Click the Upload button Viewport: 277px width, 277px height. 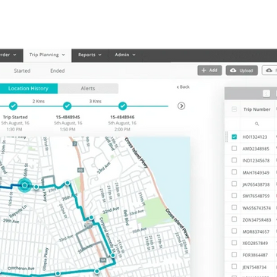(242, 71)
